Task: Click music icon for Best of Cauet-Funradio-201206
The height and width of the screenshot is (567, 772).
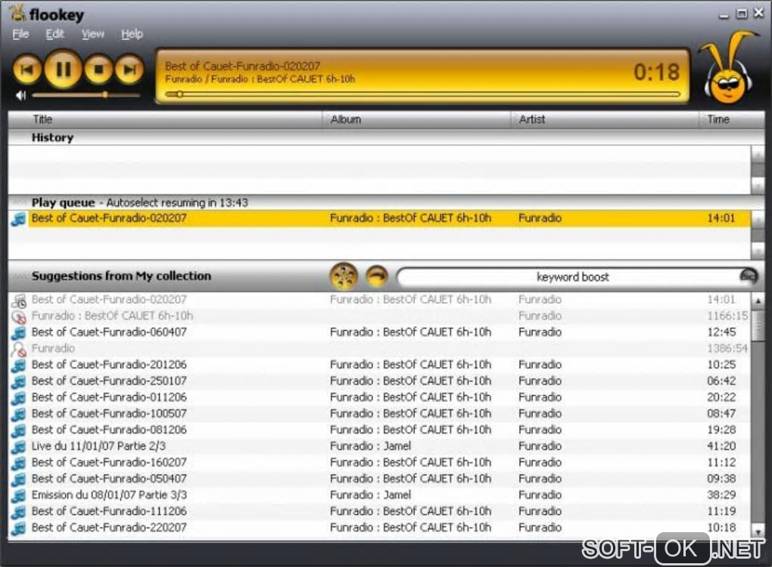Action: (19, 365)
